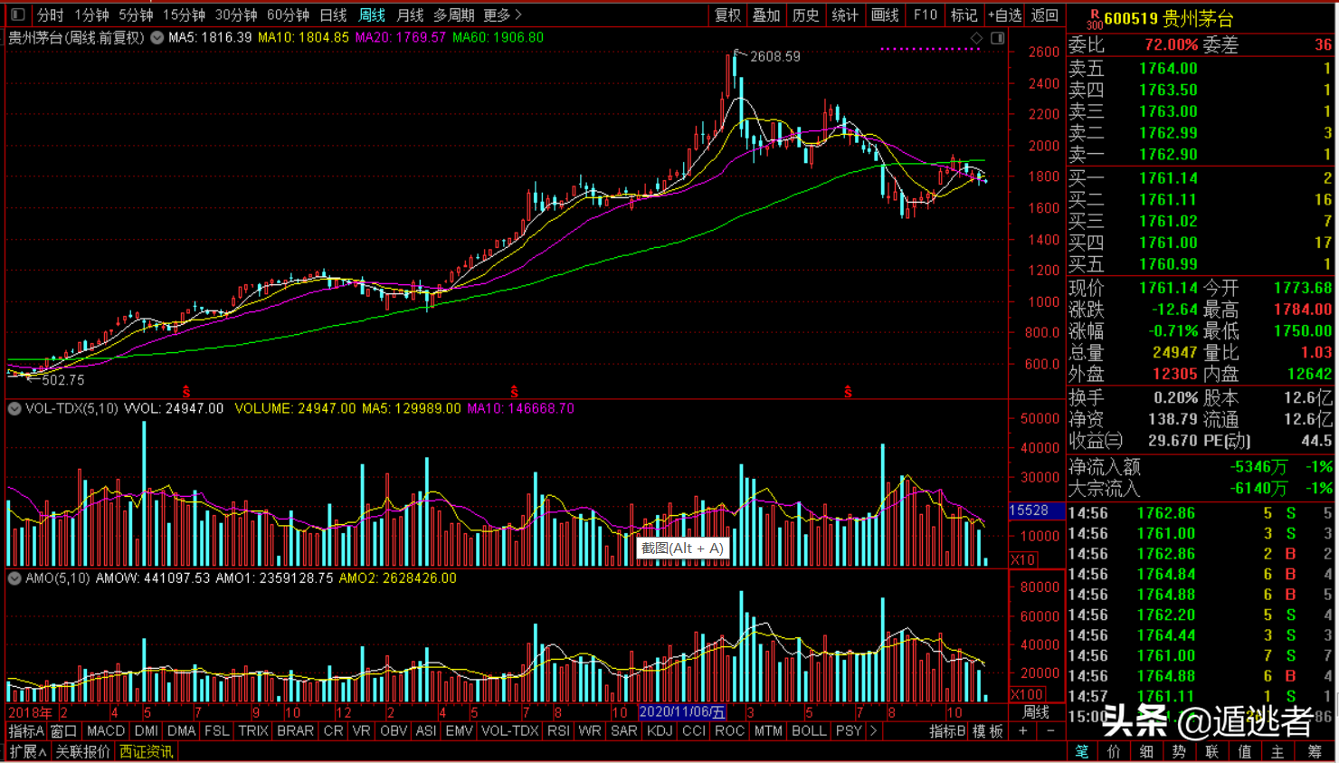Click the minus button to zoom out

tap(1050, 730)
